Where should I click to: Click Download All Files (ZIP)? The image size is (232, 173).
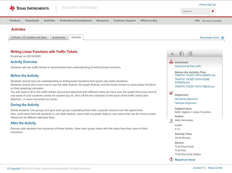click(188, 66)
